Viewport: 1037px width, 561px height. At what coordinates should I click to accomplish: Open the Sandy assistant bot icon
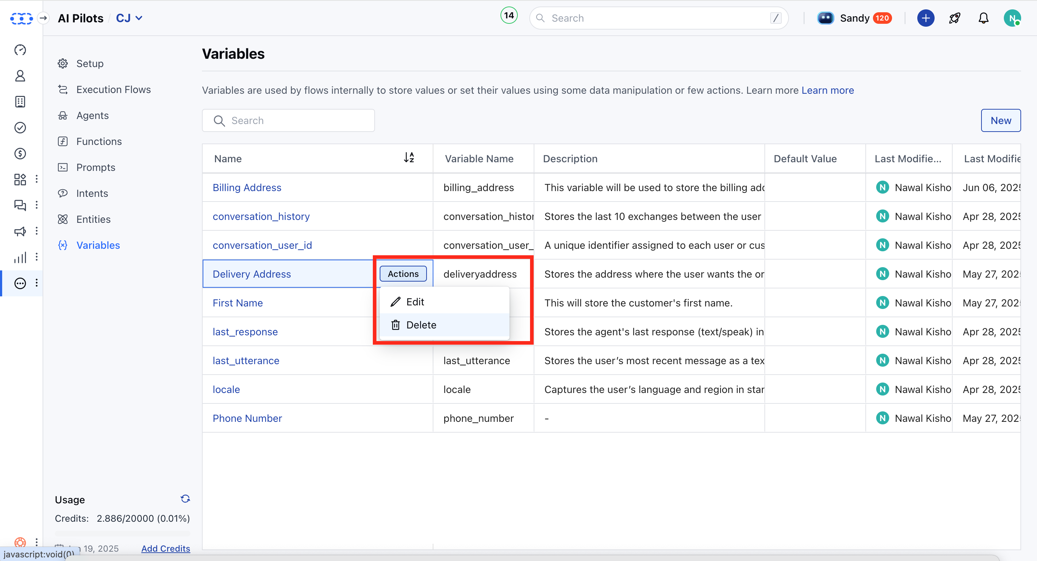[x=826, y=18]
